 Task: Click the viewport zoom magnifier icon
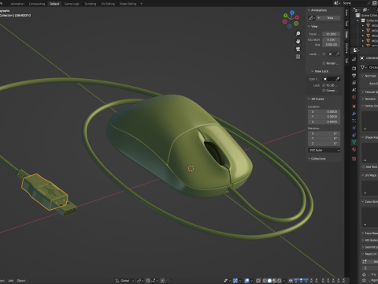point(298,34)
